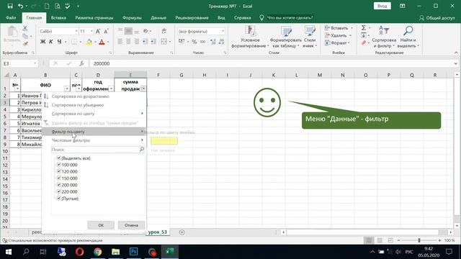
Task: Open Sort & Filter (Сортировка и фильтр)
Action: 384,37
